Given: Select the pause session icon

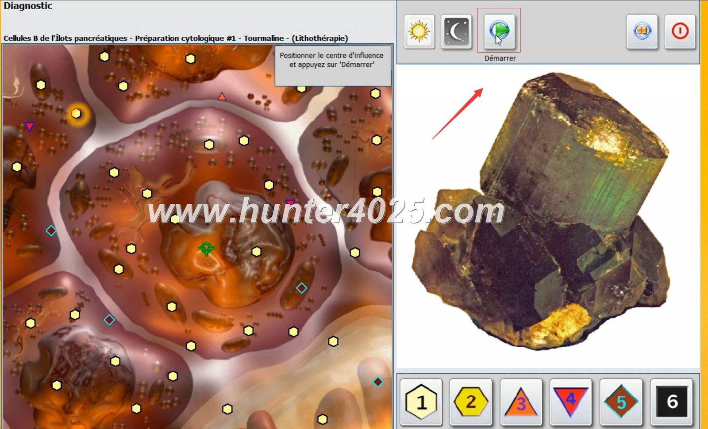Looking at the screenshot, I should pos(641,31).
